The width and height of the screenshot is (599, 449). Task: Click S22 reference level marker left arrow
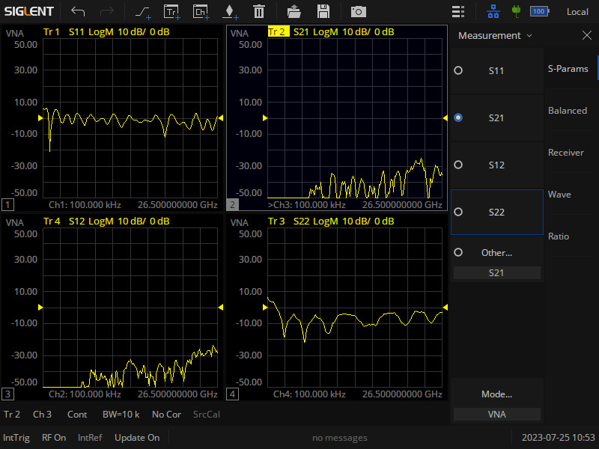265,308
